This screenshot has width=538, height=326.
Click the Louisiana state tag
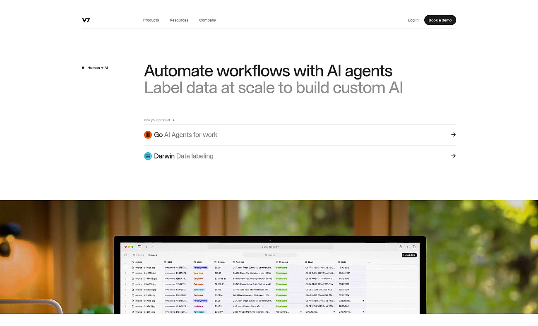(198, 306)
